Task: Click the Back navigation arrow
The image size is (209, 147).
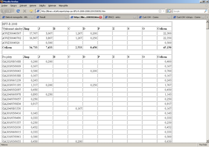Action: click(5, 11)
